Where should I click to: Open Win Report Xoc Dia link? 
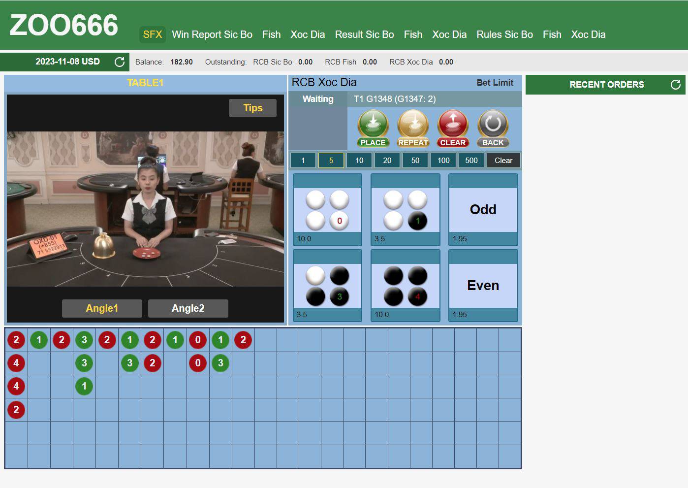coord(308,34)
